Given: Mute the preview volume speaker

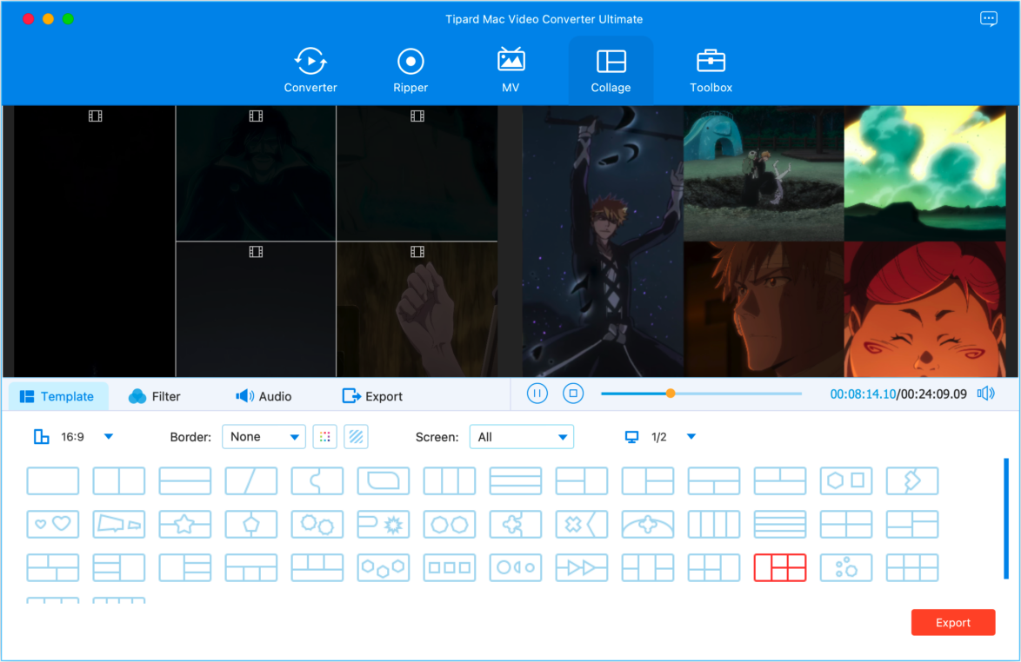Looking at the screenshot, I should 985,394.
